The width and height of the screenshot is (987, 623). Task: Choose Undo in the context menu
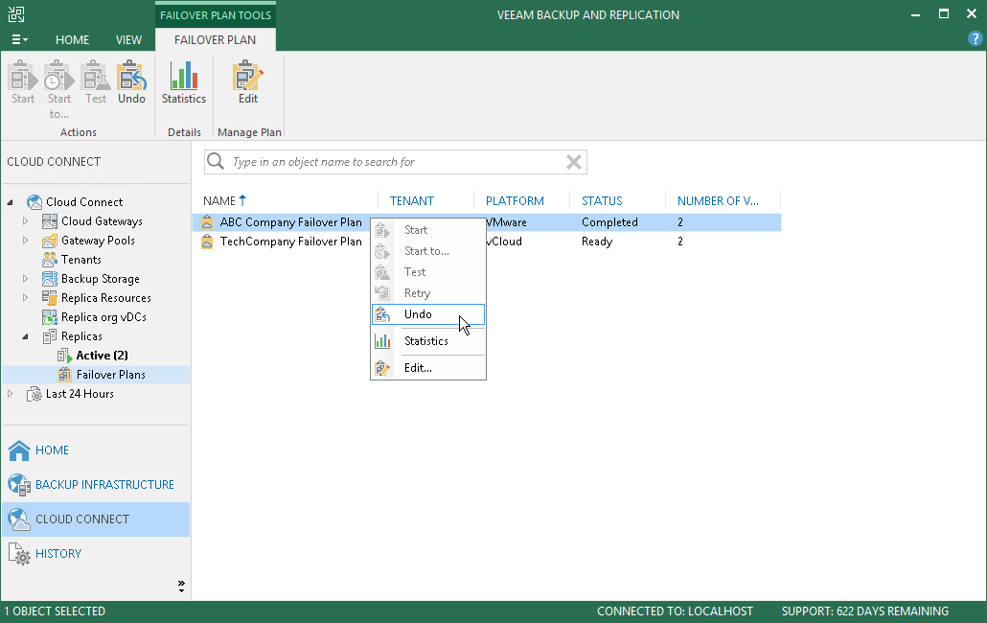tap(428, 314)
